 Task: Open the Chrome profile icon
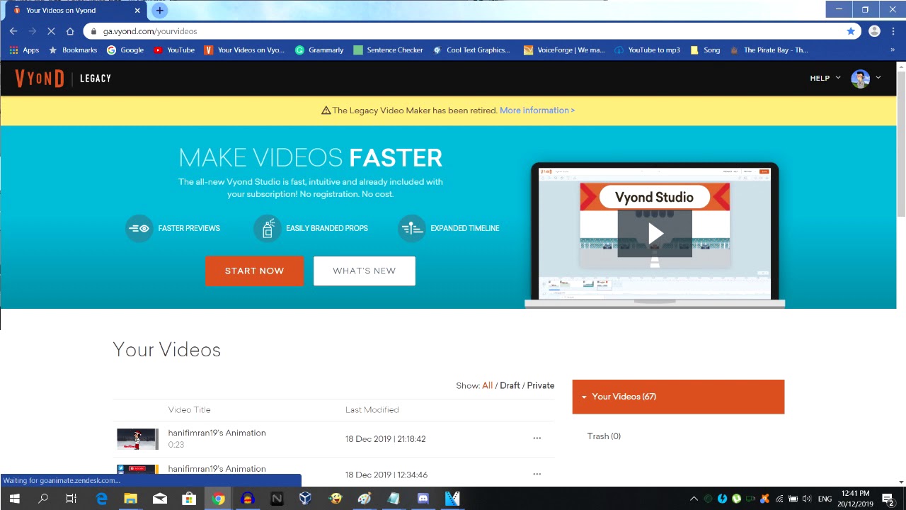tap(874, 31)
